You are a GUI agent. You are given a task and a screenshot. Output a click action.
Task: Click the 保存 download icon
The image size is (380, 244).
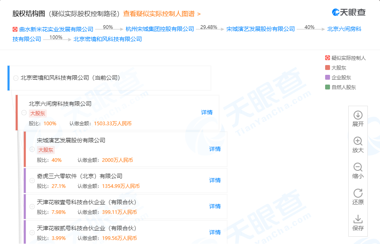click(358, 219)
